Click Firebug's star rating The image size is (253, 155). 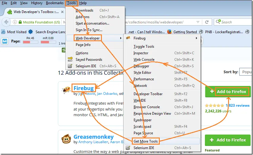pos(214,106)
